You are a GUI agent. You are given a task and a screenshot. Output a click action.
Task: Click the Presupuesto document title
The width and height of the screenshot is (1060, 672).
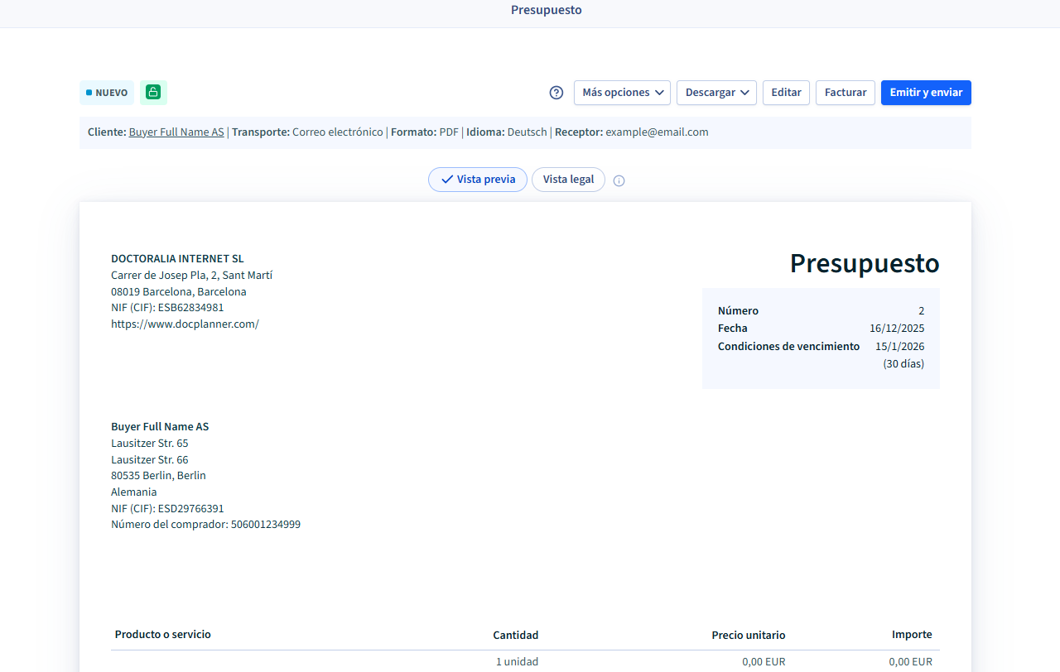coord(864,263)
